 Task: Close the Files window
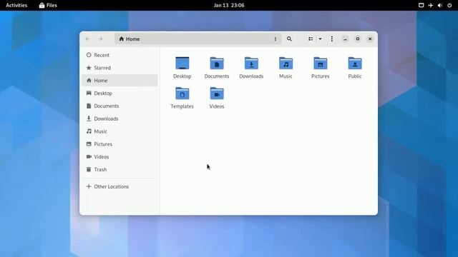click(370, 39)
